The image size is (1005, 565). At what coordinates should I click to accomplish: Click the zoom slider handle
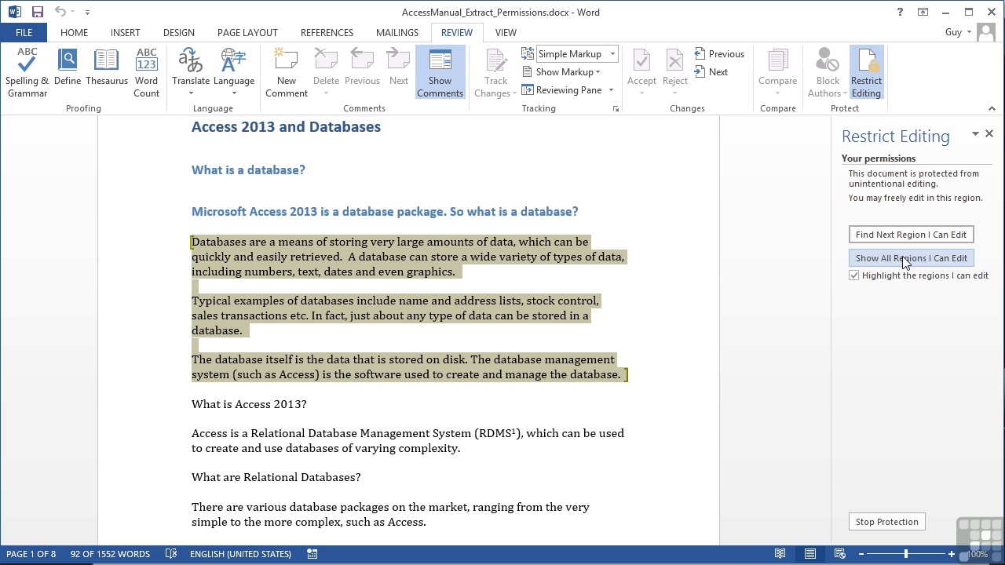[x=906, y=554]
